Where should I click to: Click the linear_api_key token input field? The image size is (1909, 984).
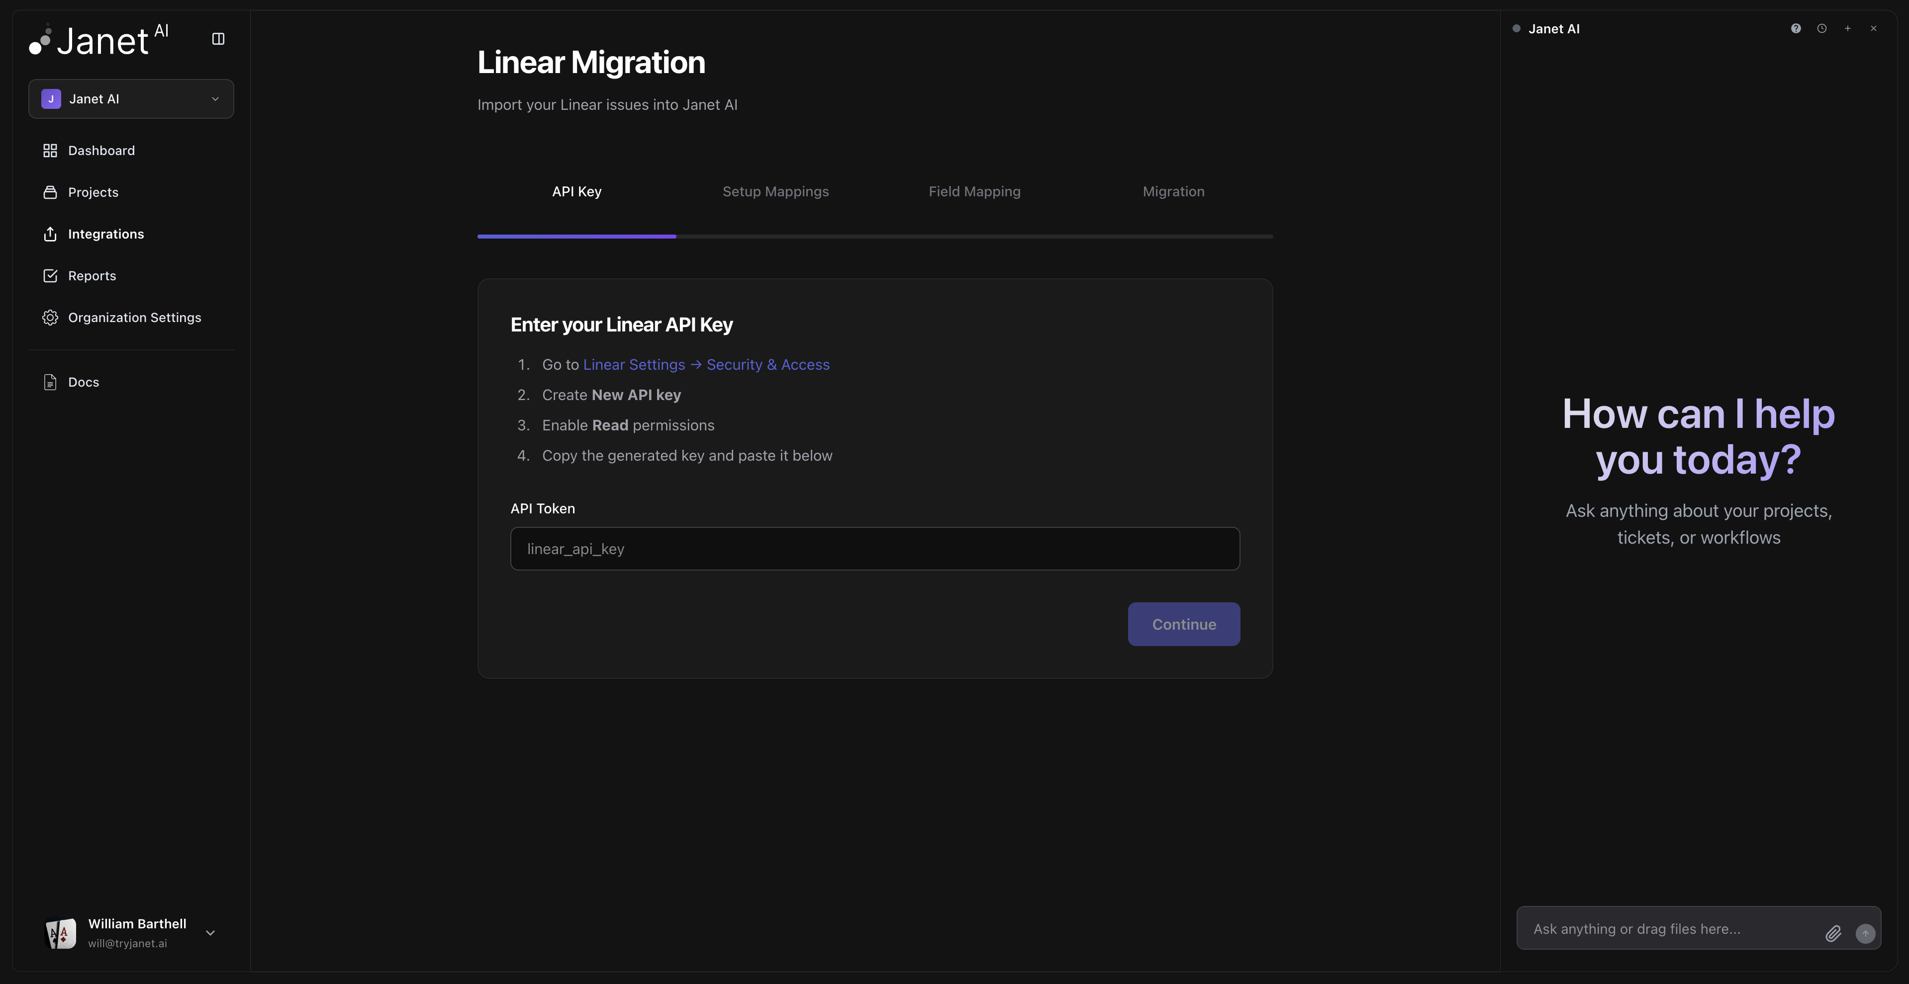pos(874,549)
